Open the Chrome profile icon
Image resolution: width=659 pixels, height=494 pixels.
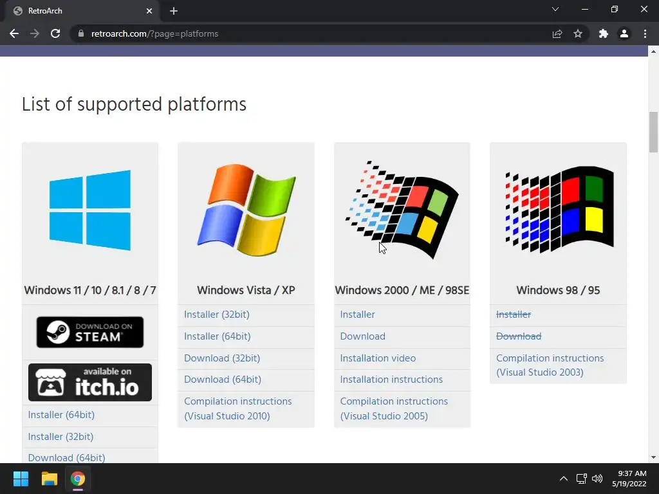624,33
